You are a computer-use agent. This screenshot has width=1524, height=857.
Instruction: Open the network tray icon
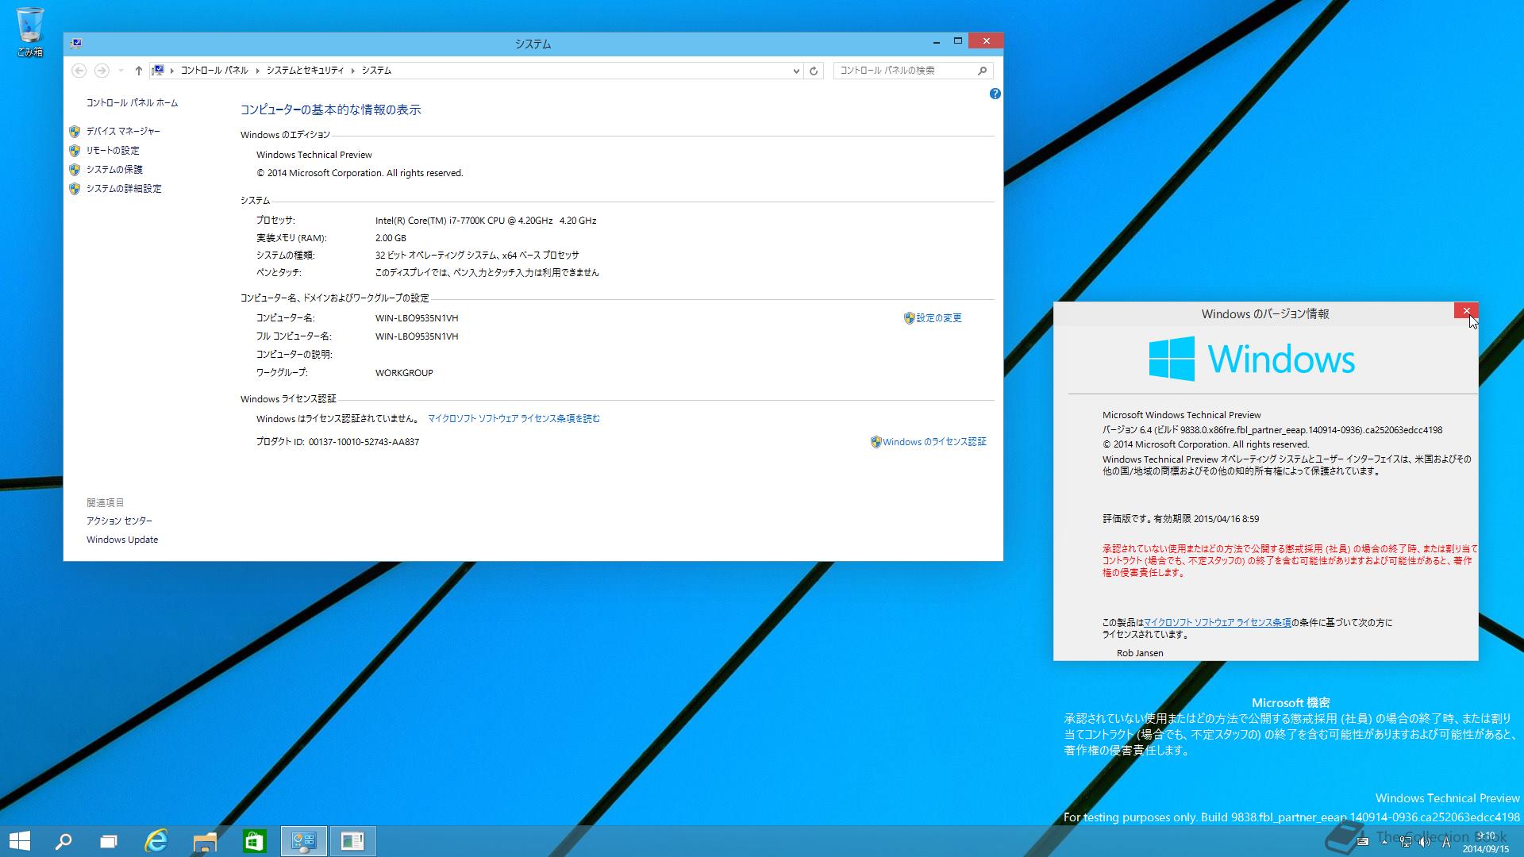[1405, 842]
